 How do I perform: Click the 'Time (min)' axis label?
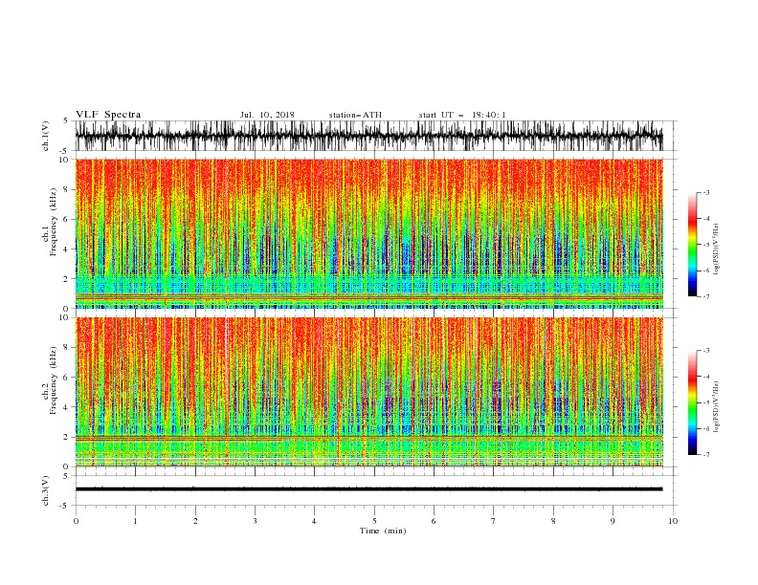pyautogui.click(x=383, y=531)
